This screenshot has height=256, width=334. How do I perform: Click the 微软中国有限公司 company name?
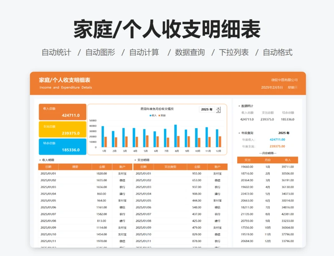click(x=284, y=80)
